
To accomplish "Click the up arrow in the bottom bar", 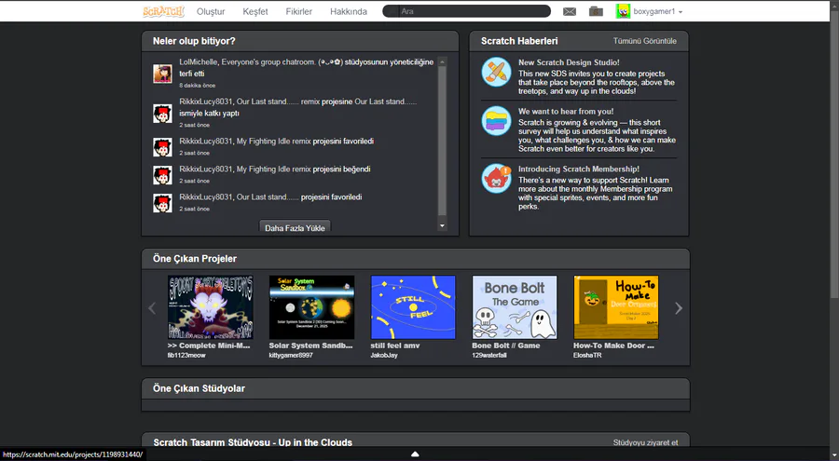I will 415,454.
